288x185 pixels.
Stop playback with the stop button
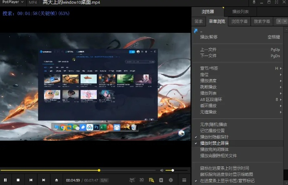click(18, 180)
